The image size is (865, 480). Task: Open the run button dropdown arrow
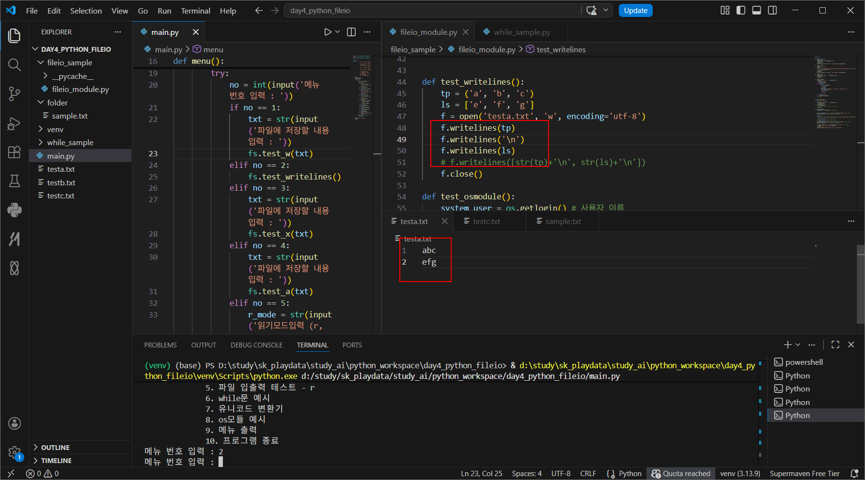pos(338,32)
